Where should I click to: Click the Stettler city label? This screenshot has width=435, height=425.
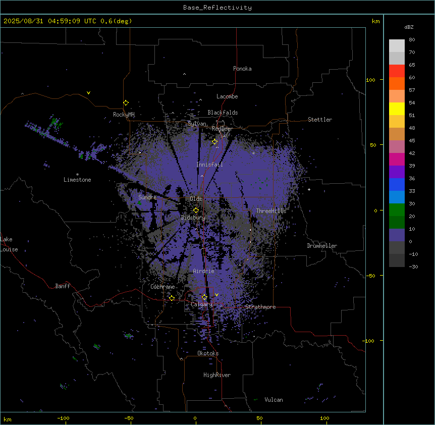(x=320, y=120)
